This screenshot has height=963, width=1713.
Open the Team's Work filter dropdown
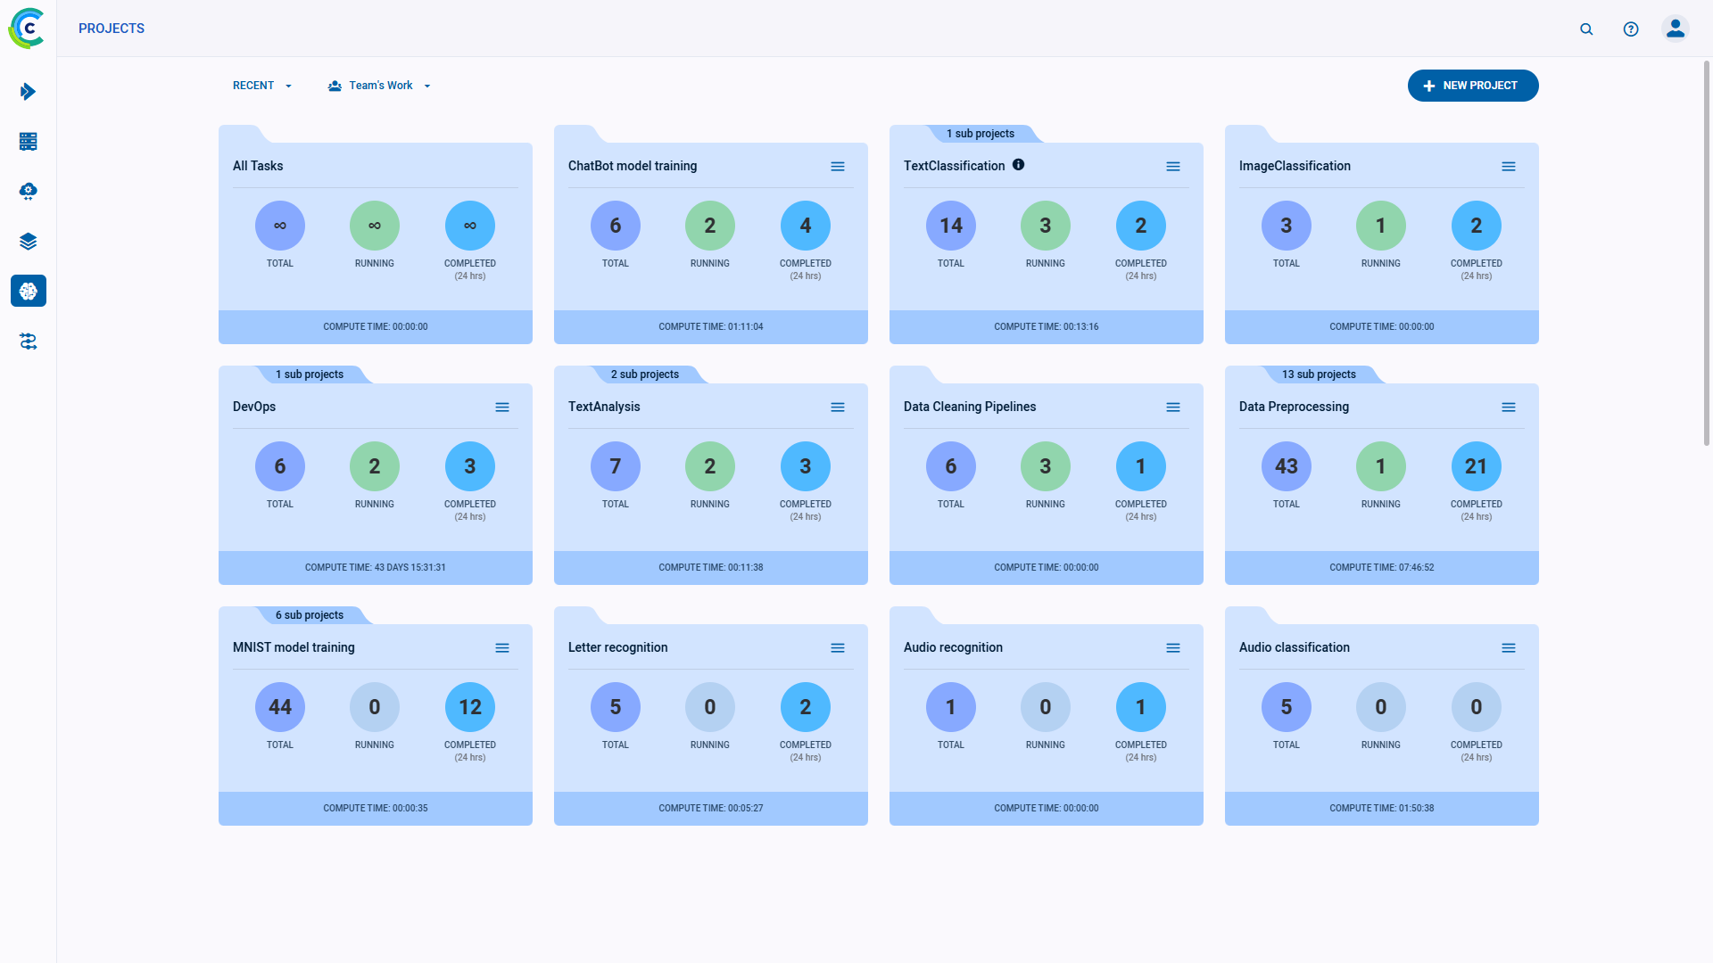[378, 86]
